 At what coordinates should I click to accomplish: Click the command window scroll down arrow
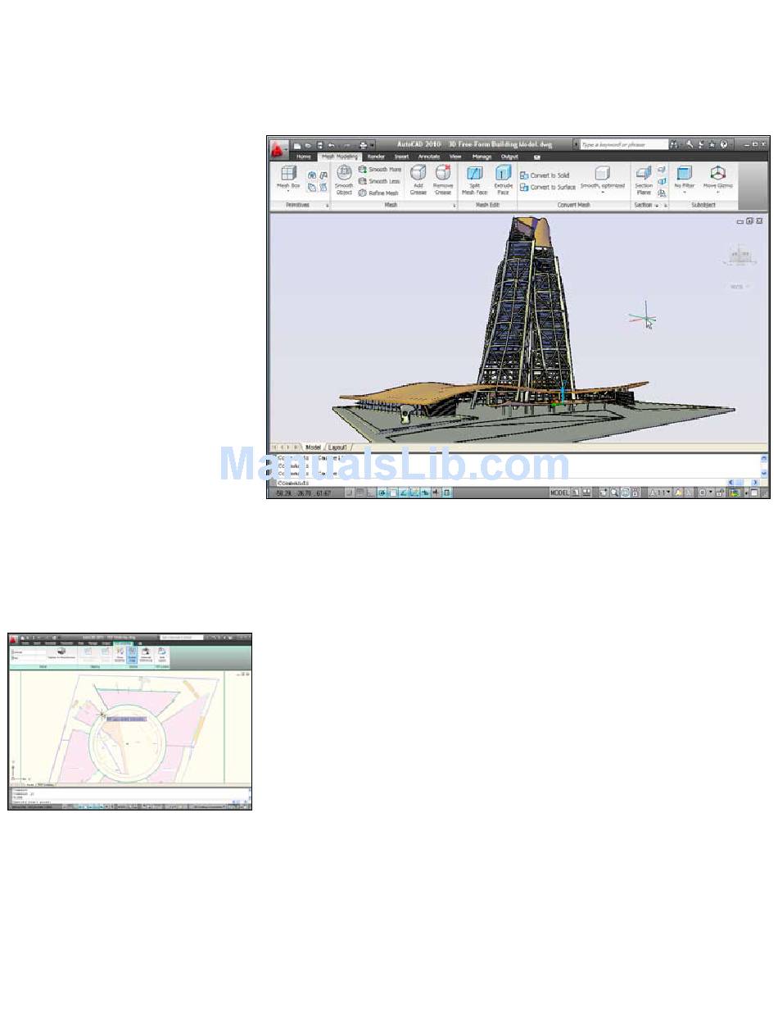point(764,474)
